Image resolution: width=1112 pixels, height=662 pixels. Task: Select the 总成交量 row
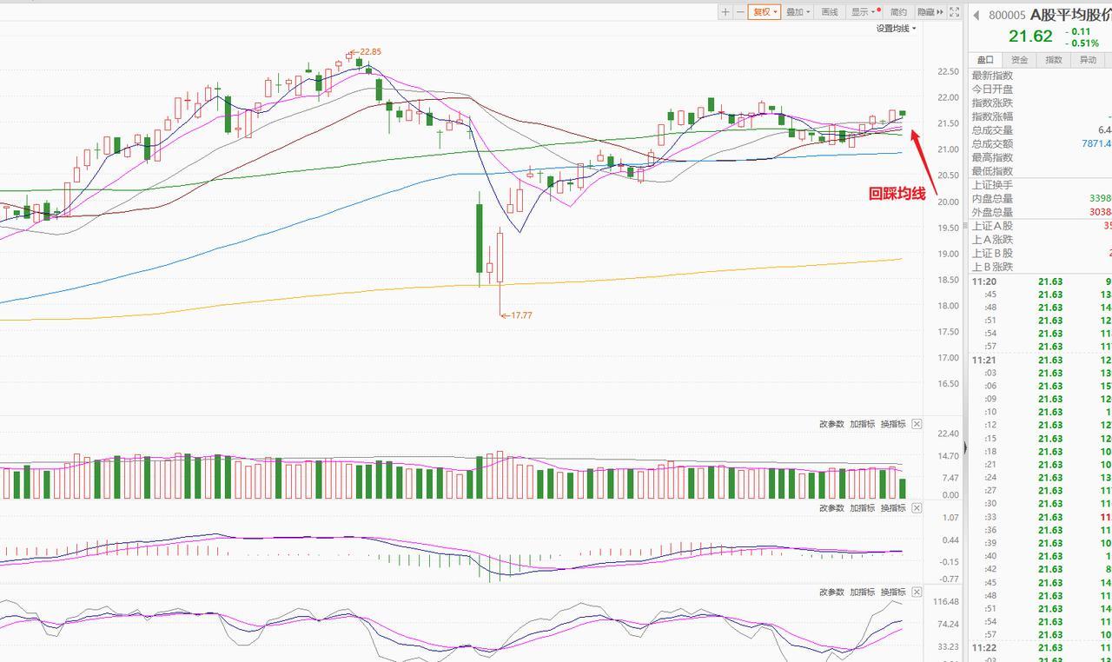pyautogui.click(x=1040, y=130)
